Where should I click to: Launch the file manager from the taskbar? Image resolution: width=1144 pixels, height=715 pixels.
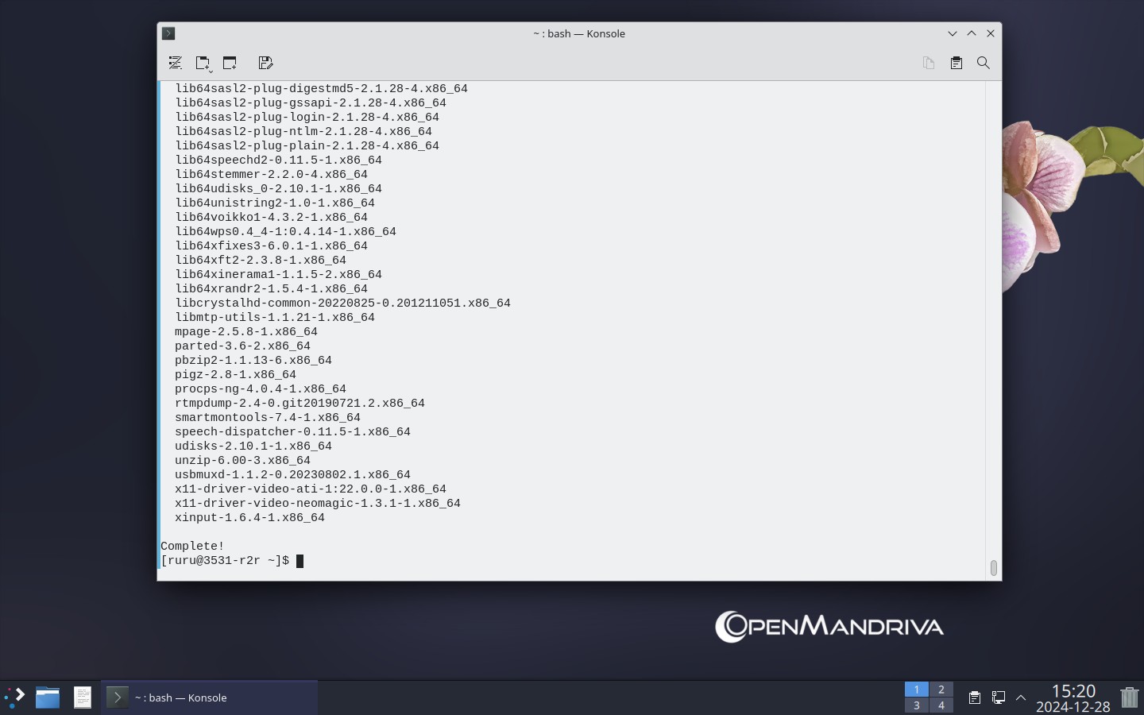click(x=48, y=698)
